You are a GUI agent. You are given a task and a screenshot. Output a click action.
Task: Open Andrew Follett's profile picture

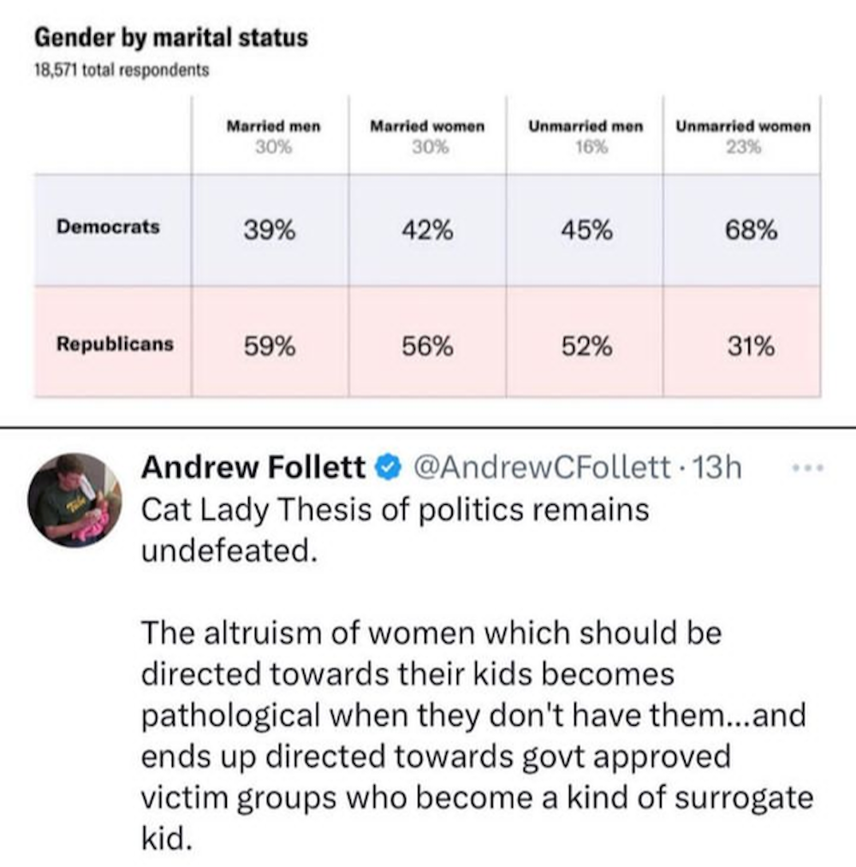pyautogui.click(x=74, y=500)
